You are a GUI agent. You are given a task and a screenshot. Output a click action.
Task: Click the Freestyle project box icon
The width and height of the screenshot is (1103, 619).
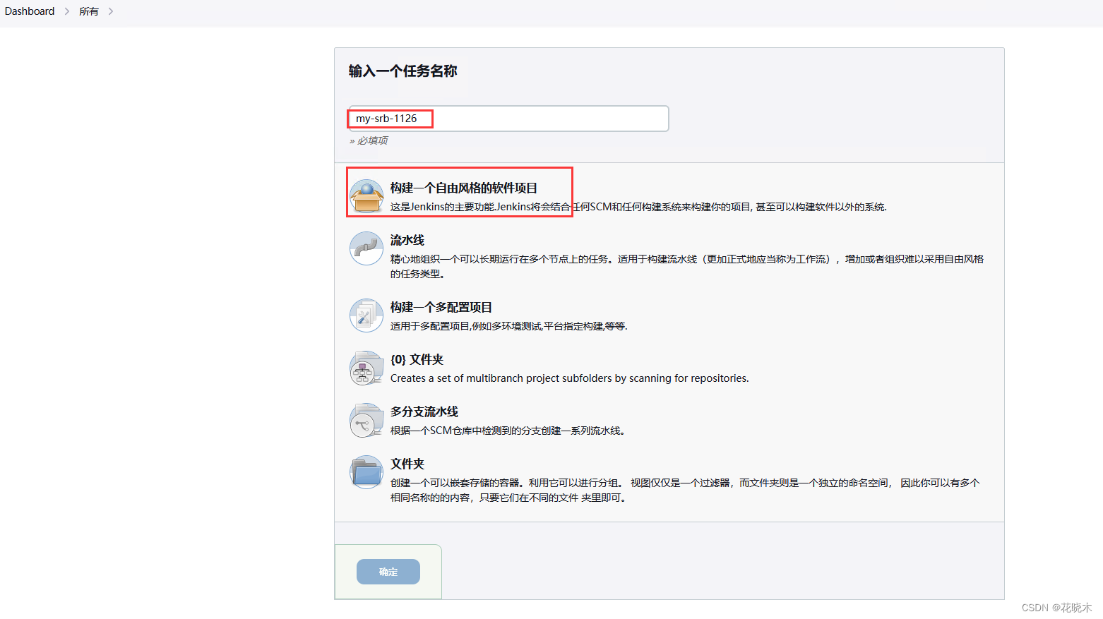click(x=366, y=196)
